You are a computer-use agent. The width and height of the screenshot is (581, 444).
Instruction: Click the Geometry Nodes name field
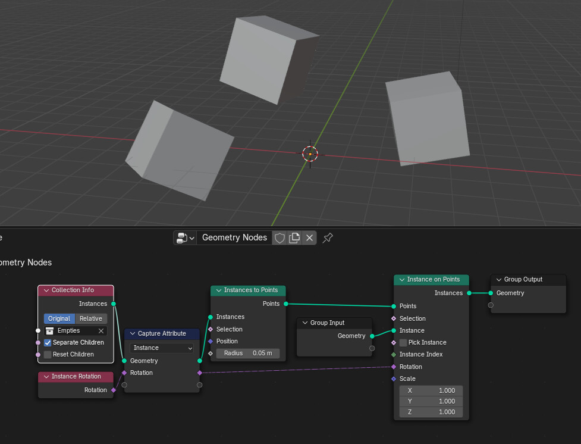(234, 237)
